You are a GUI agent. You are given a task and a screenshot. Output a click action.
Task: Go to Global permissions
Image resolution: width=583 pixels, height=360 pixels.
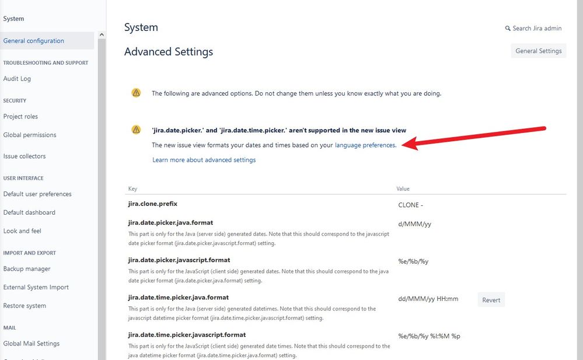point(30,135)
